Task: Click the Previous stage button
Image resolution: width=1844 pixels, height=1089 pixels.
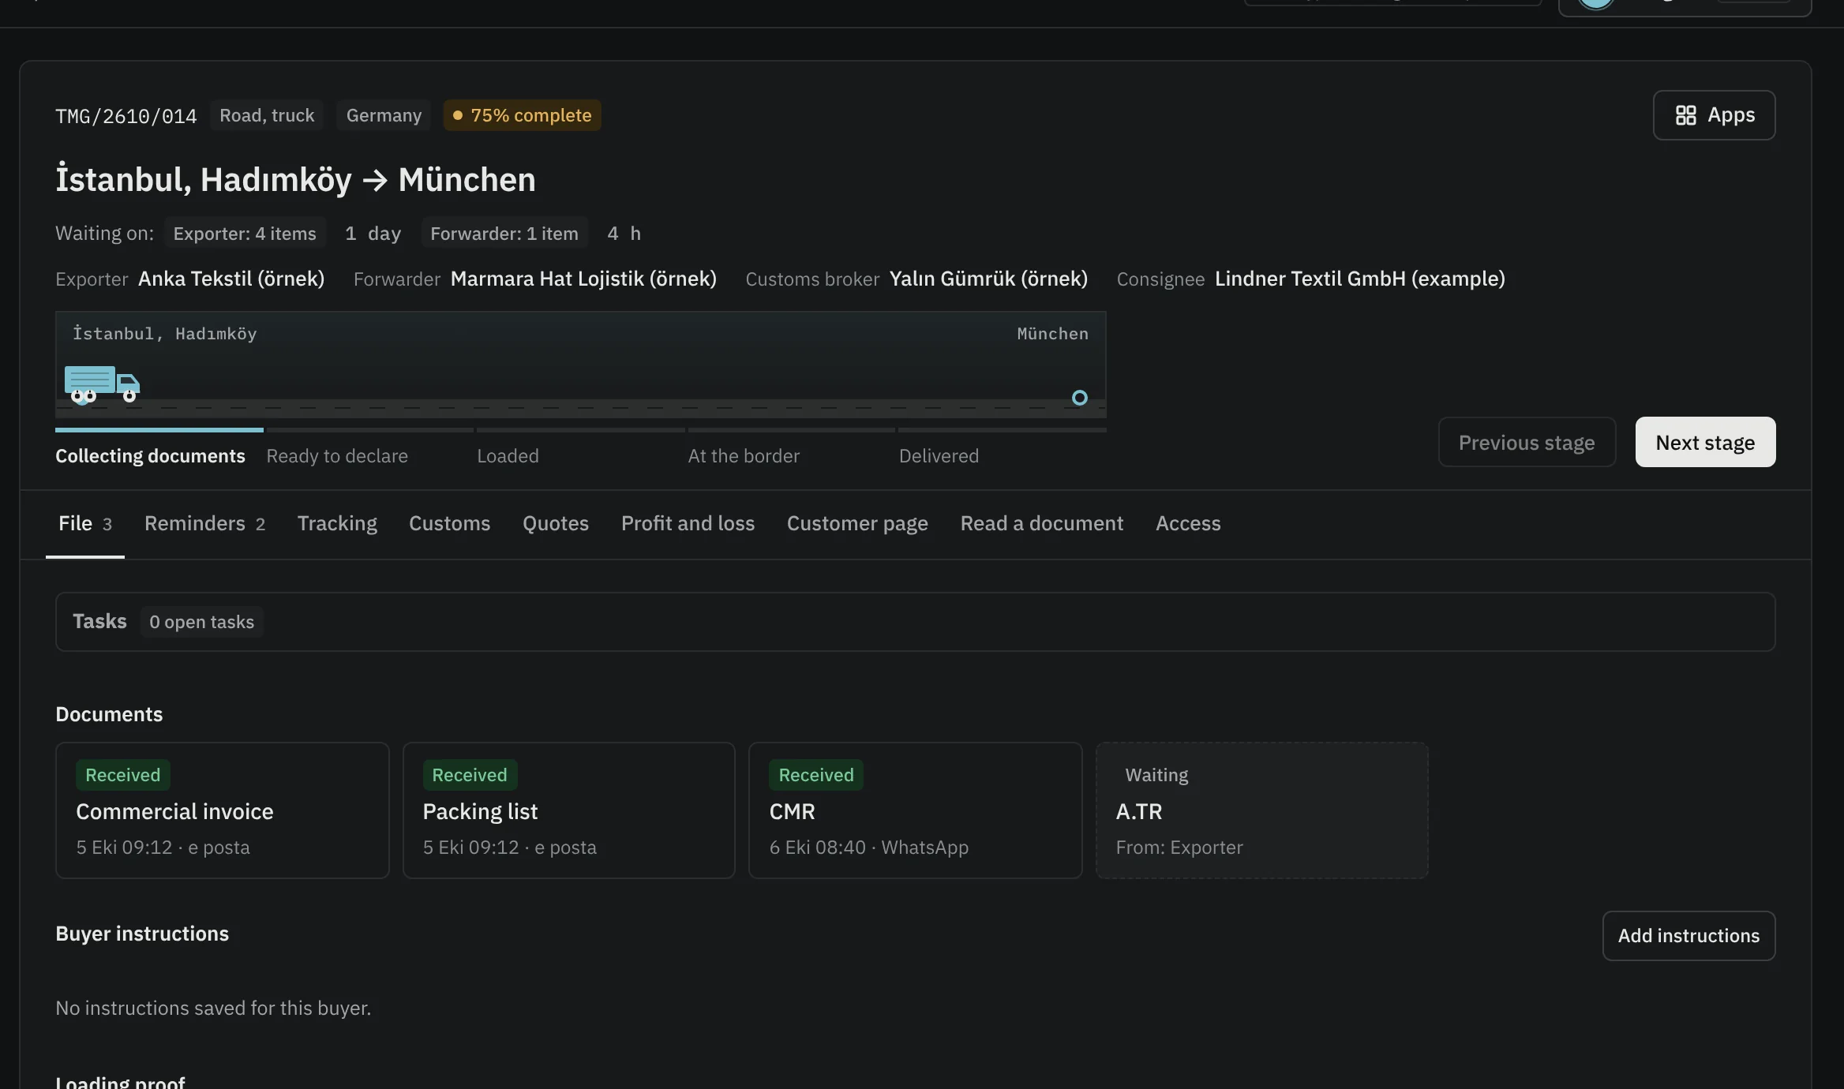Action: pos(1527,442)
